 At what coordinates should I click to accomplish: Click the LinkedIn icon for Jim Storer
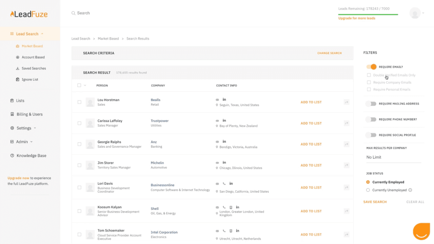pos(224,162)
